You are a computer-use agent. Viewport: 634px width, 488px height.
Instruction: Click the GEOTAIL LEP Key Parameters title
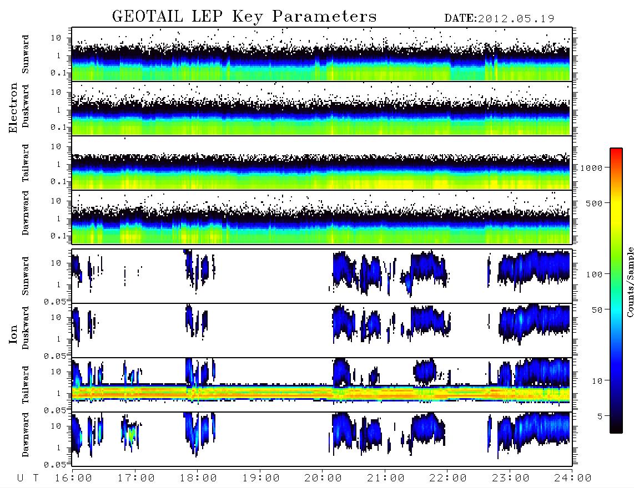click(244, 17)
